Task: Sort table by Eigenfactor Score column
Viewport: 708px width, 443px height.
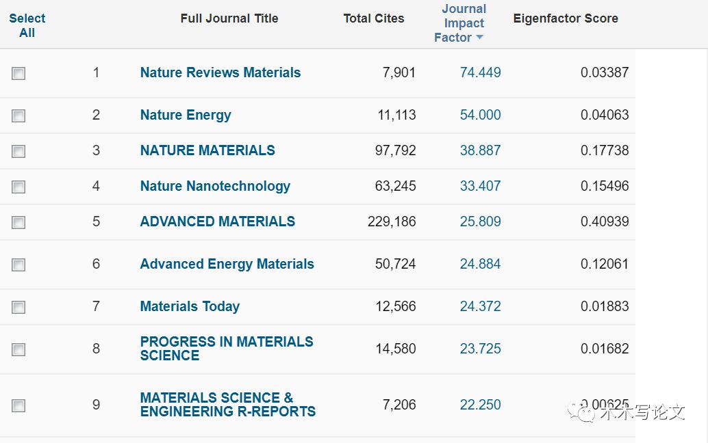Action: [565, 18]
